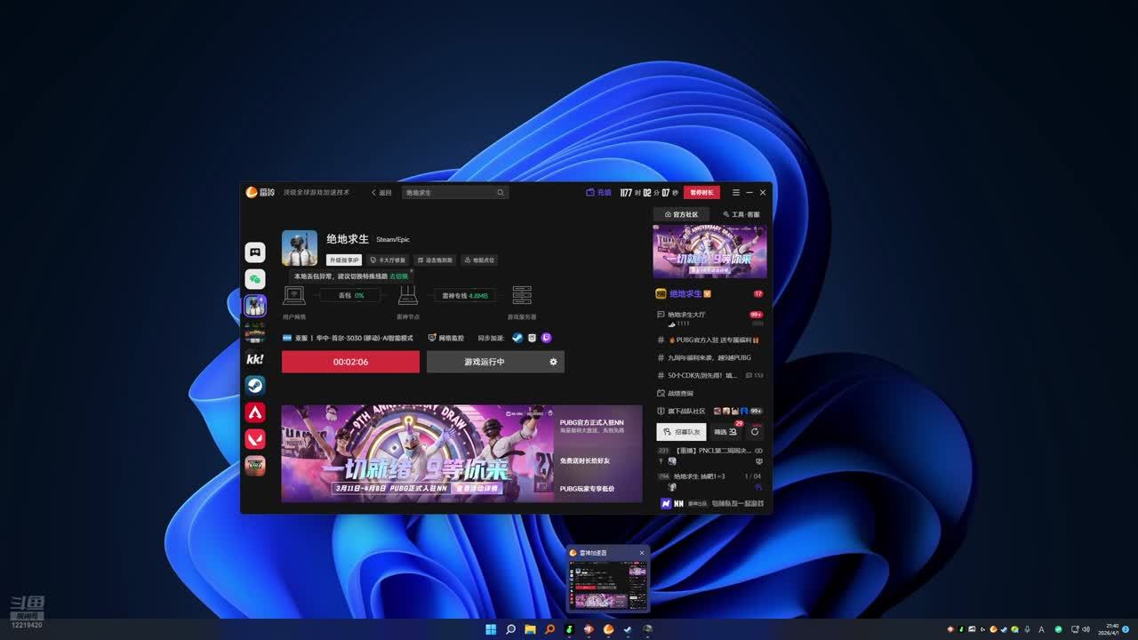This screenshot has height=640, width=1138.
Task: Open PUBG官方入驻 送专属福利 topic
Action: tap(709, 340)
